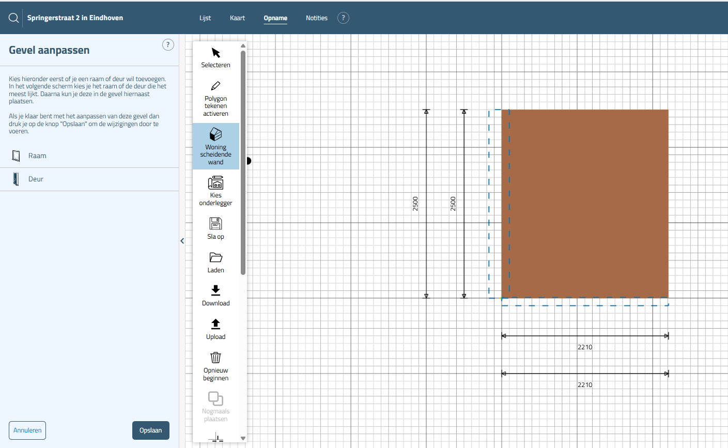
Task: Select the brown facade rectangle
Action: coord(585,204)
